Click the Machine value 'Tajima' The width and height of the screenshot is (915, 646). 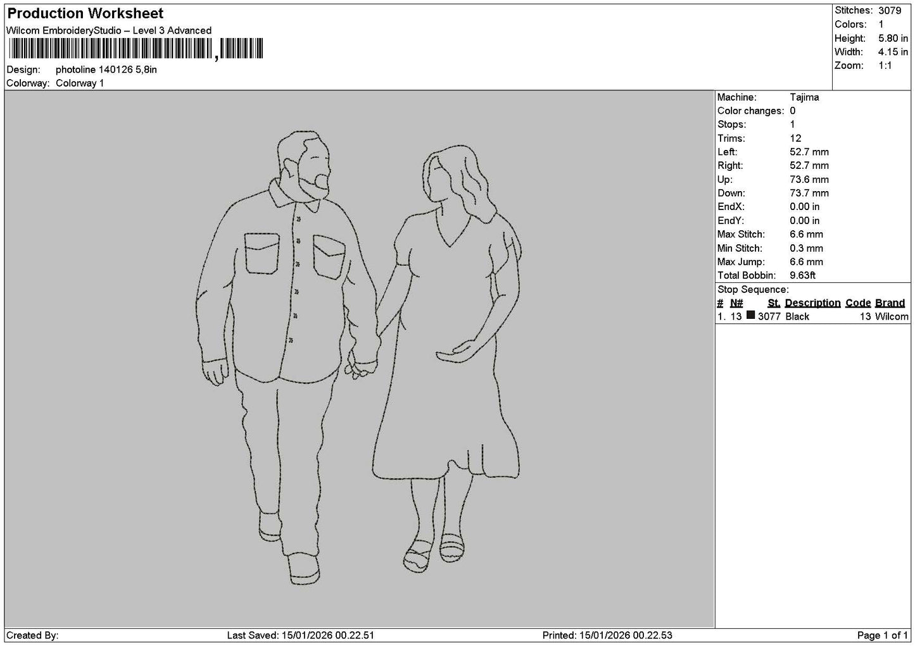tap(804, 97)
